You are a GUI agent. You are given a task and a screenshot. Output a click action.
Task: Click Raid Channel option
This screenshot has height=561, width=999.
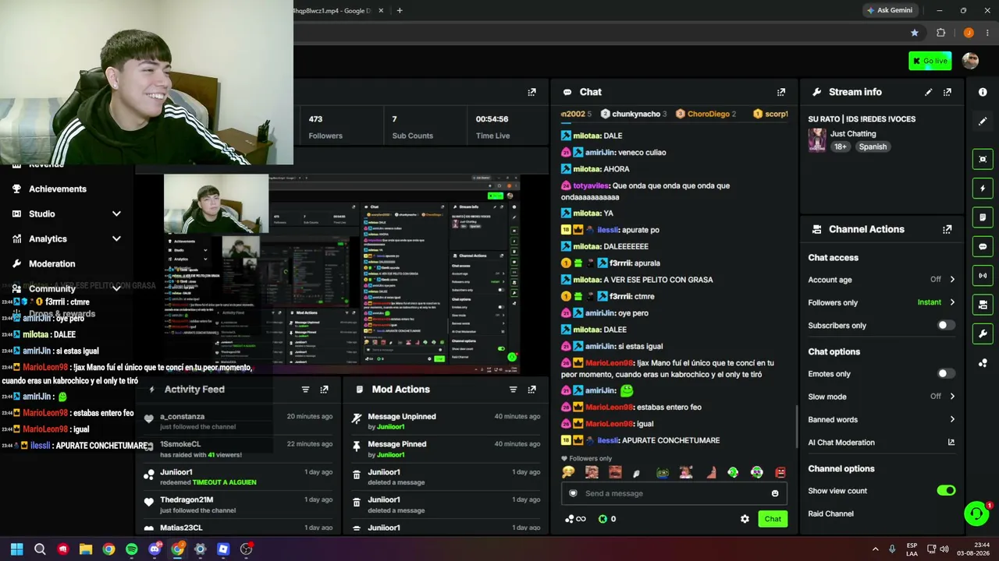point(830,513)
